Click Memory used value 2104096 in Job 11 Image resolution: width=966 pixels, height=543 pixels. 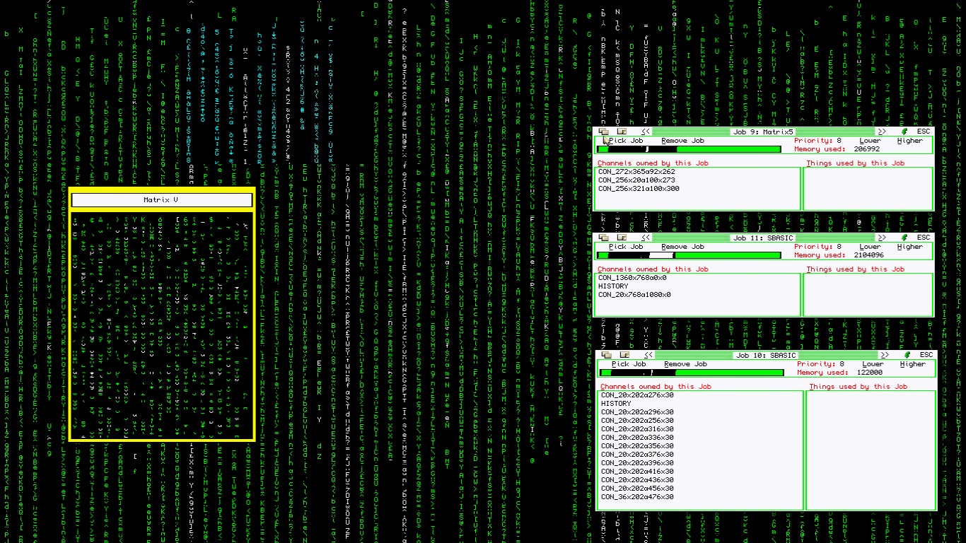coord(868,255)
